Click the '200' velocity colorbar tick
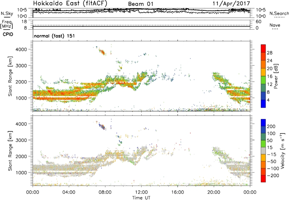This screenshot has height=200, width=289. 271,126
